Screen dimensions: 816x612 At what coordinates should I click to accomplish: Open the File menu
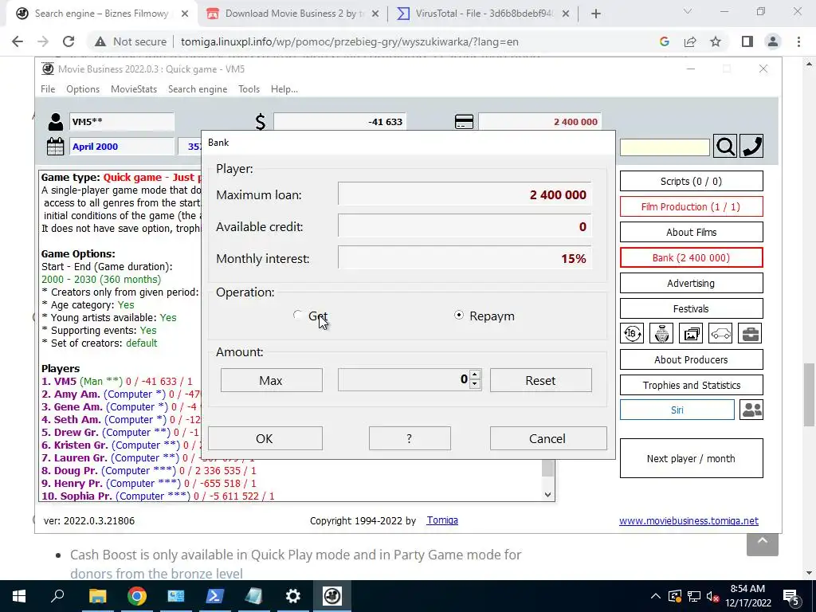tap(48, 89)
